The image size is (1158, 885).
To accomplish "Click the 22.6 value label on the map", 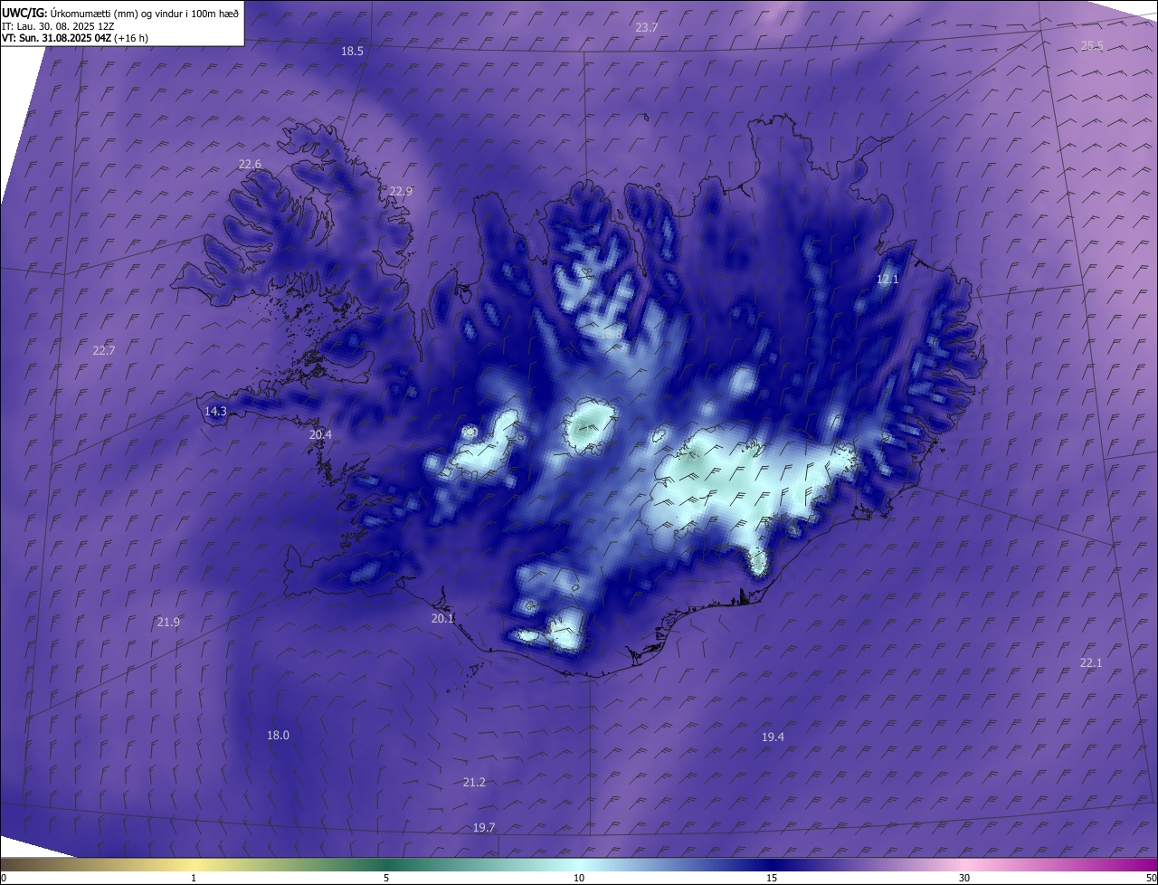I will 250,165.
